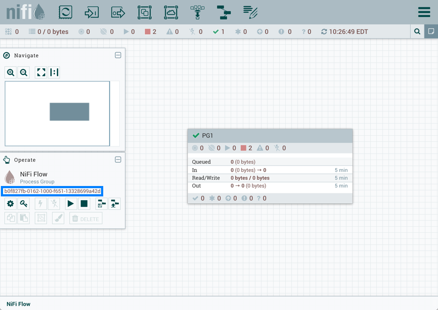Select the PG1 process group on canvas
The image size is (438, 310).
click(270, 136)
